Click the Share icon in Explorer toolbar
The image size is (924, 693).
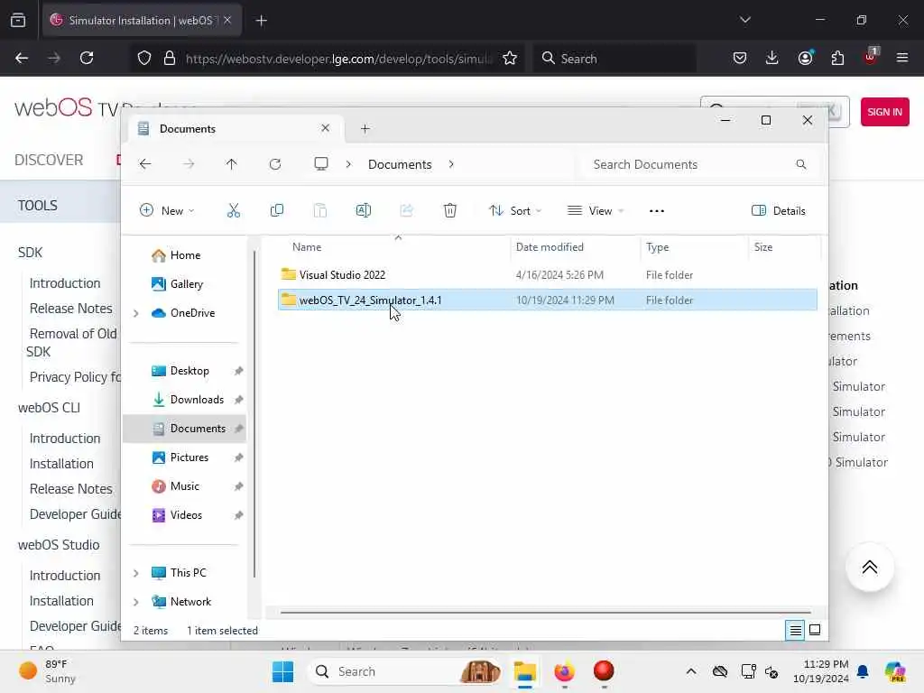click(x=407, y=210)
